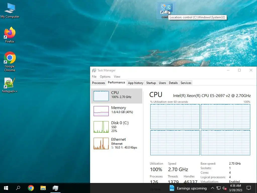Screen dimensions: 257x193
Task: Select the Notepad++ desktop shortcut
Action: click(10, 85)
